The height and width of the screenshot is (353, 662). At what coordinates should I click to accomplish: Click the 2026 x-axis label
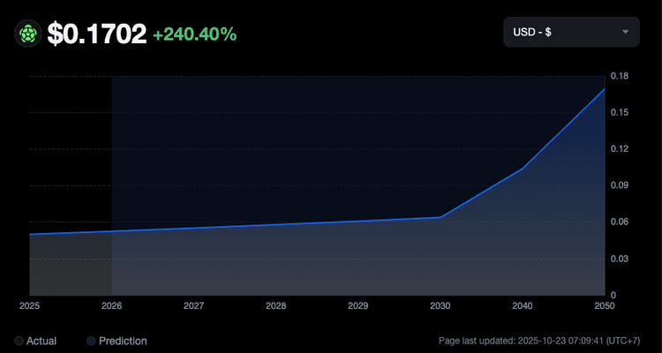(112, 305)
